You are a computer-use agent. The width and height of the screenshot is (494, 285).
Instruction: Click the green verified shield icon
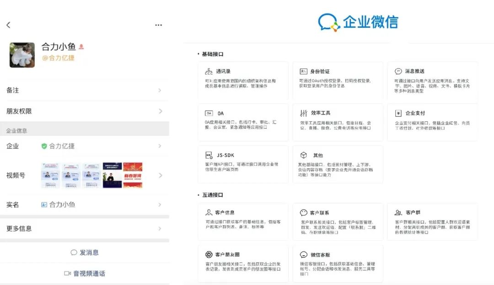44,146
